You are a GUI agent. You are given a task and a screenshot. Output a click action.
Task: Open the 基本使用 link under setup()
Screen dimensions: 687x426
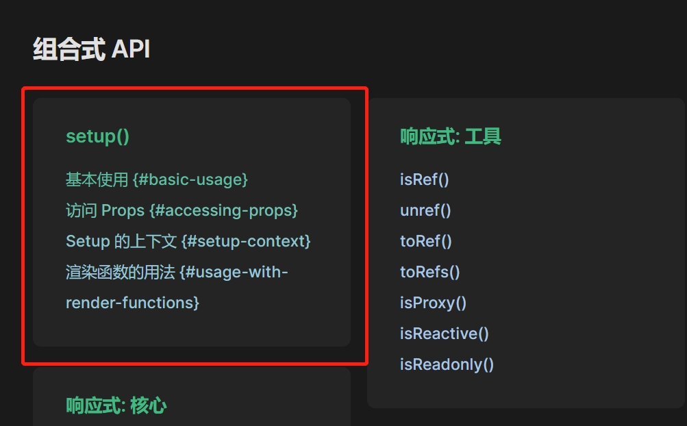156,179
